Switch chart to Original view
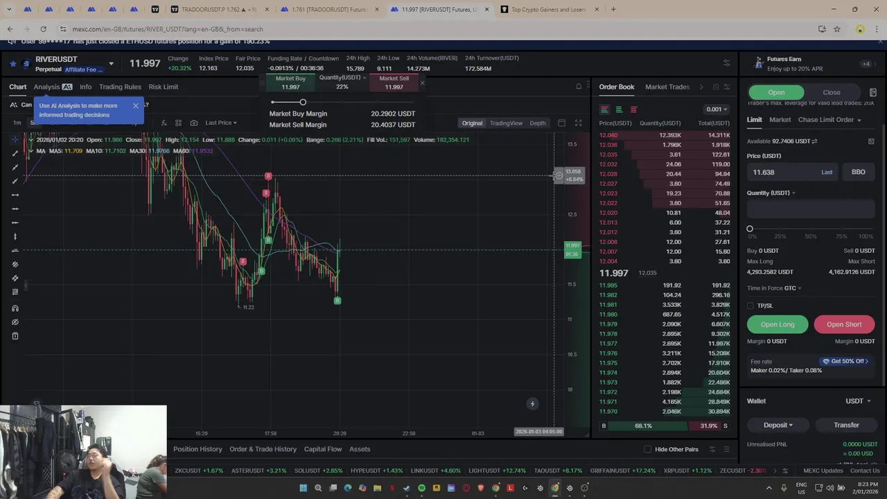 pyautogui.click(x=472, y=123)
